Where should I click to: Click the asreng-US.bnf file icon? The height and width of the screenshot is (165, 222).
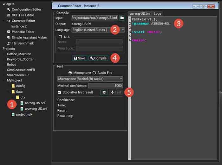point(22,103)
